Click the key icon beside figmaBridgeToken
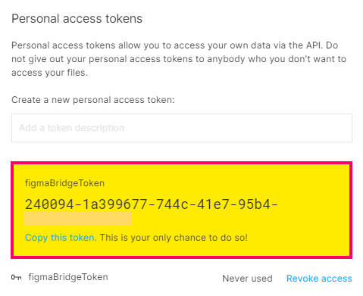363x296 pixels. tap(16, 277)
